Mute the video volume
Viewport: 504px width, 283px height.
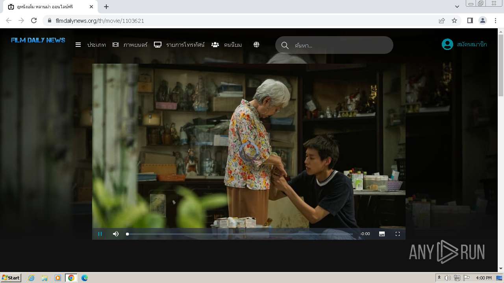pos(116,234)
